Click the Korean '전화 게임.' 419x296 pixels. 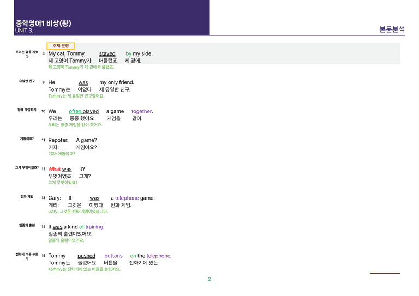(x=121, y=205)
